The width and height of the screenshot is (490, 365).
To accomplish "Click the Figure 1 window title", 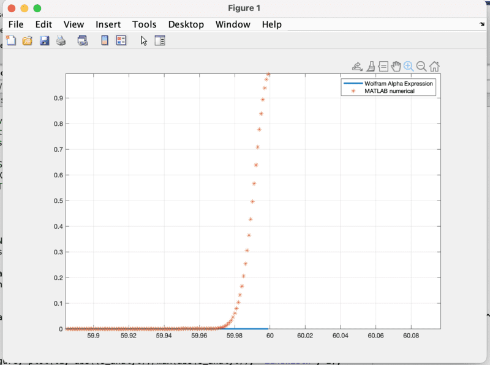I will pyautogui.click(x=244, y=8).
